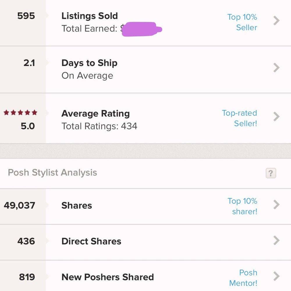This screenshot has width=291, height=291.
Task: Tap the chevron beside Listings Sold
Action: point(276,21)
